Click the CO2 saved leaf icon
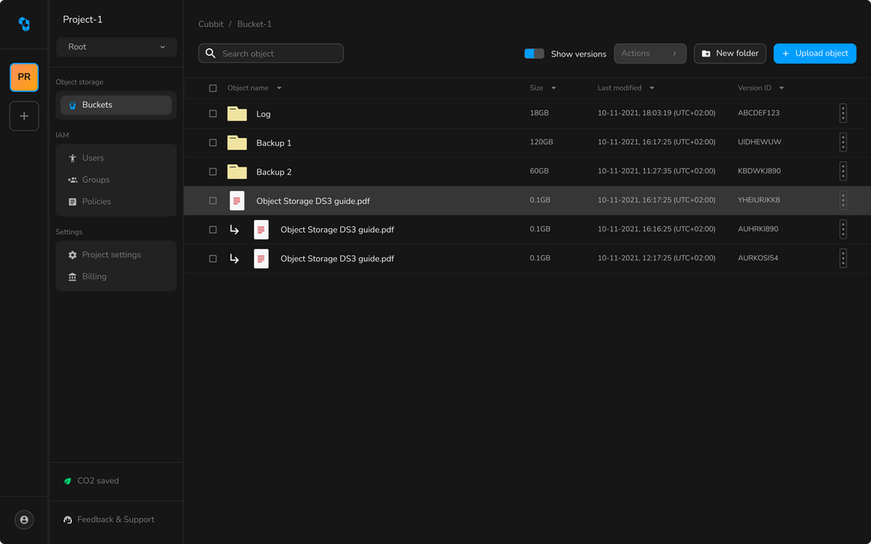Image resolution: width=871 pixels, height=544 pixels. click(68, 481)
